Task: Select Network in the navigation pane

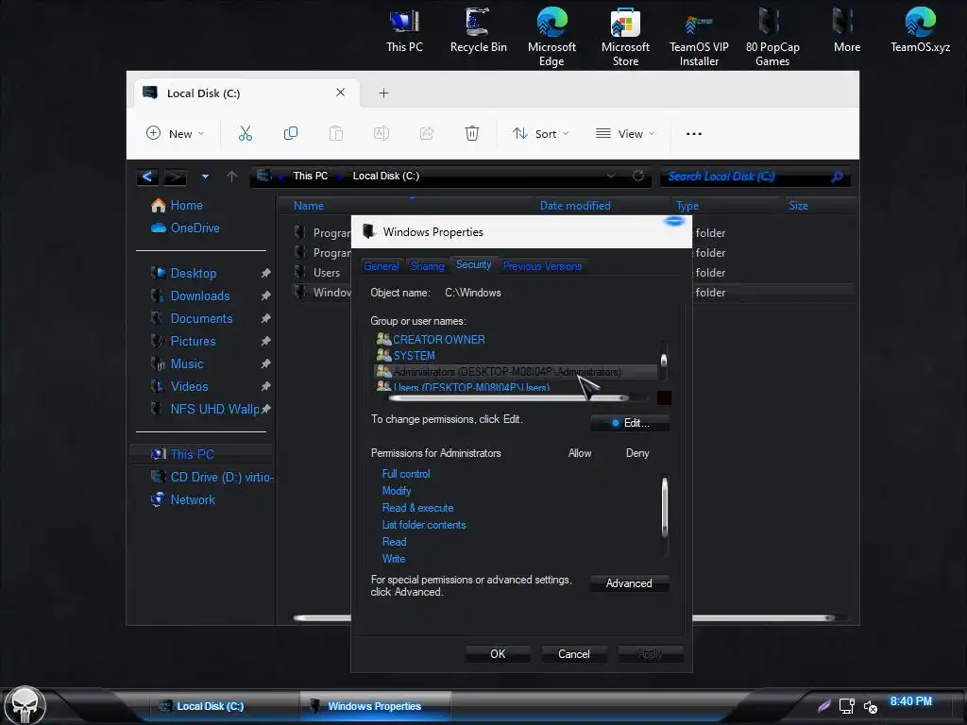Action: click(193, 500)
